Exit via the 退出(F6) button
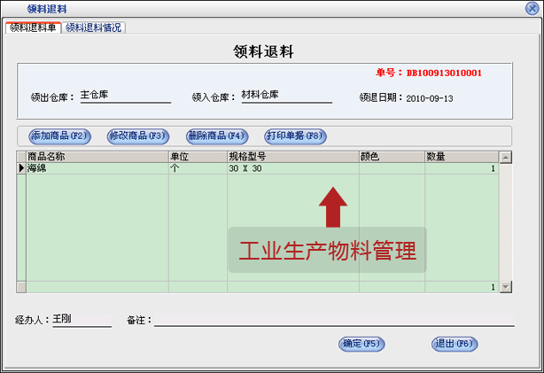This screenshot has height=373, width=544. (455, 344)
